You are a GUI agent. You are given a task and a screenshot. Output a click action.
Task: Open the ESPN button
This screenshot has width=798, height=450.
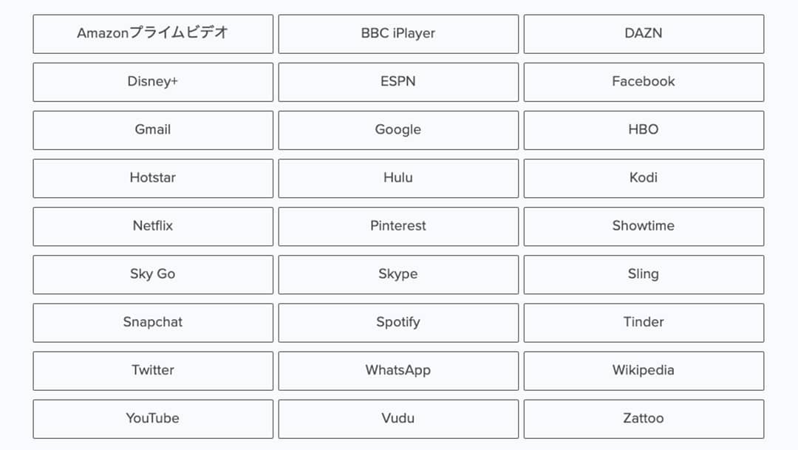(x=398, y=82)
